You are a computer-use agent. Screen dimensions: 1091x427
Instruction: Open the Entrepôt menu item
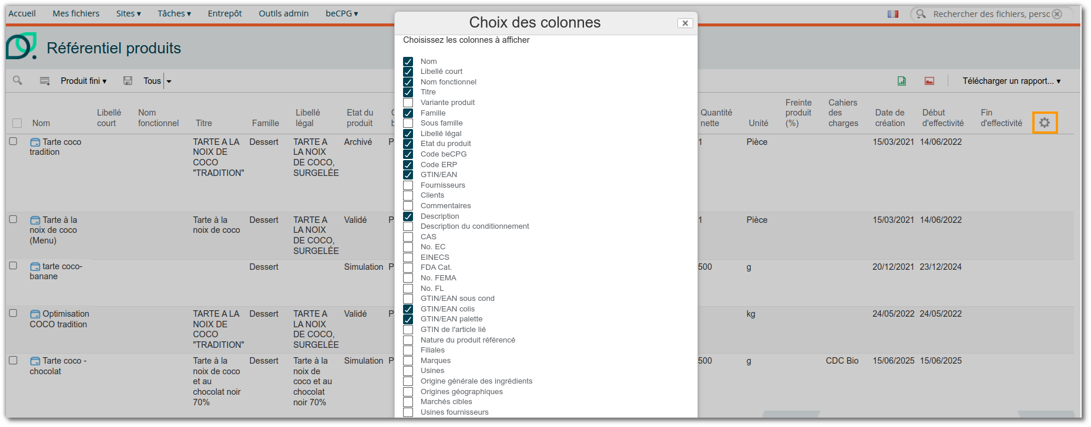click(x=224, y=13)
